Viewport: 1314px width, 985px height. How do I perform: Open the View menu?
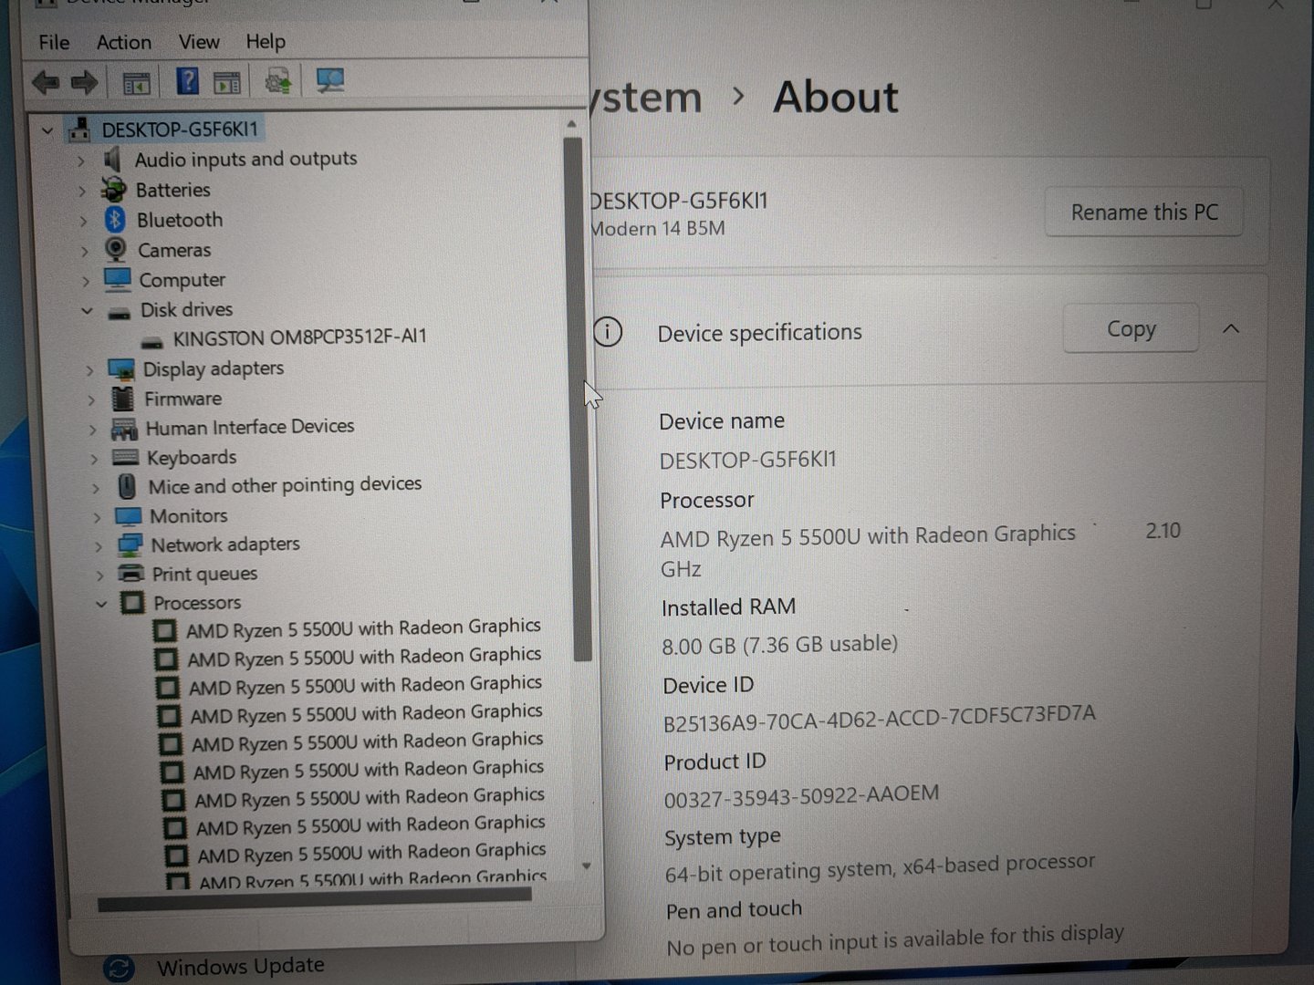point(198,42)
